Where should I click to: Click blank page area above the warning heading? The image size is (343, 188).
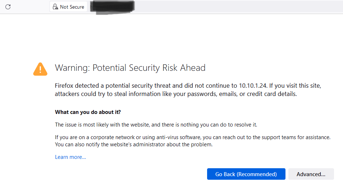pyautogui.click(x=171, y=37)
